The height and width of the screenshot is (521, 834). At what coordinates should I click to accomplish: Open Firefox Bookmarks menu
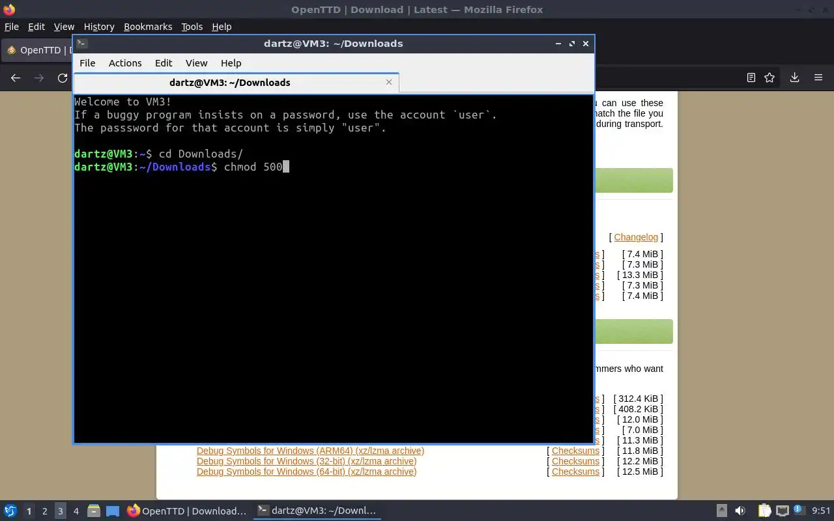(x=148, y=27)
